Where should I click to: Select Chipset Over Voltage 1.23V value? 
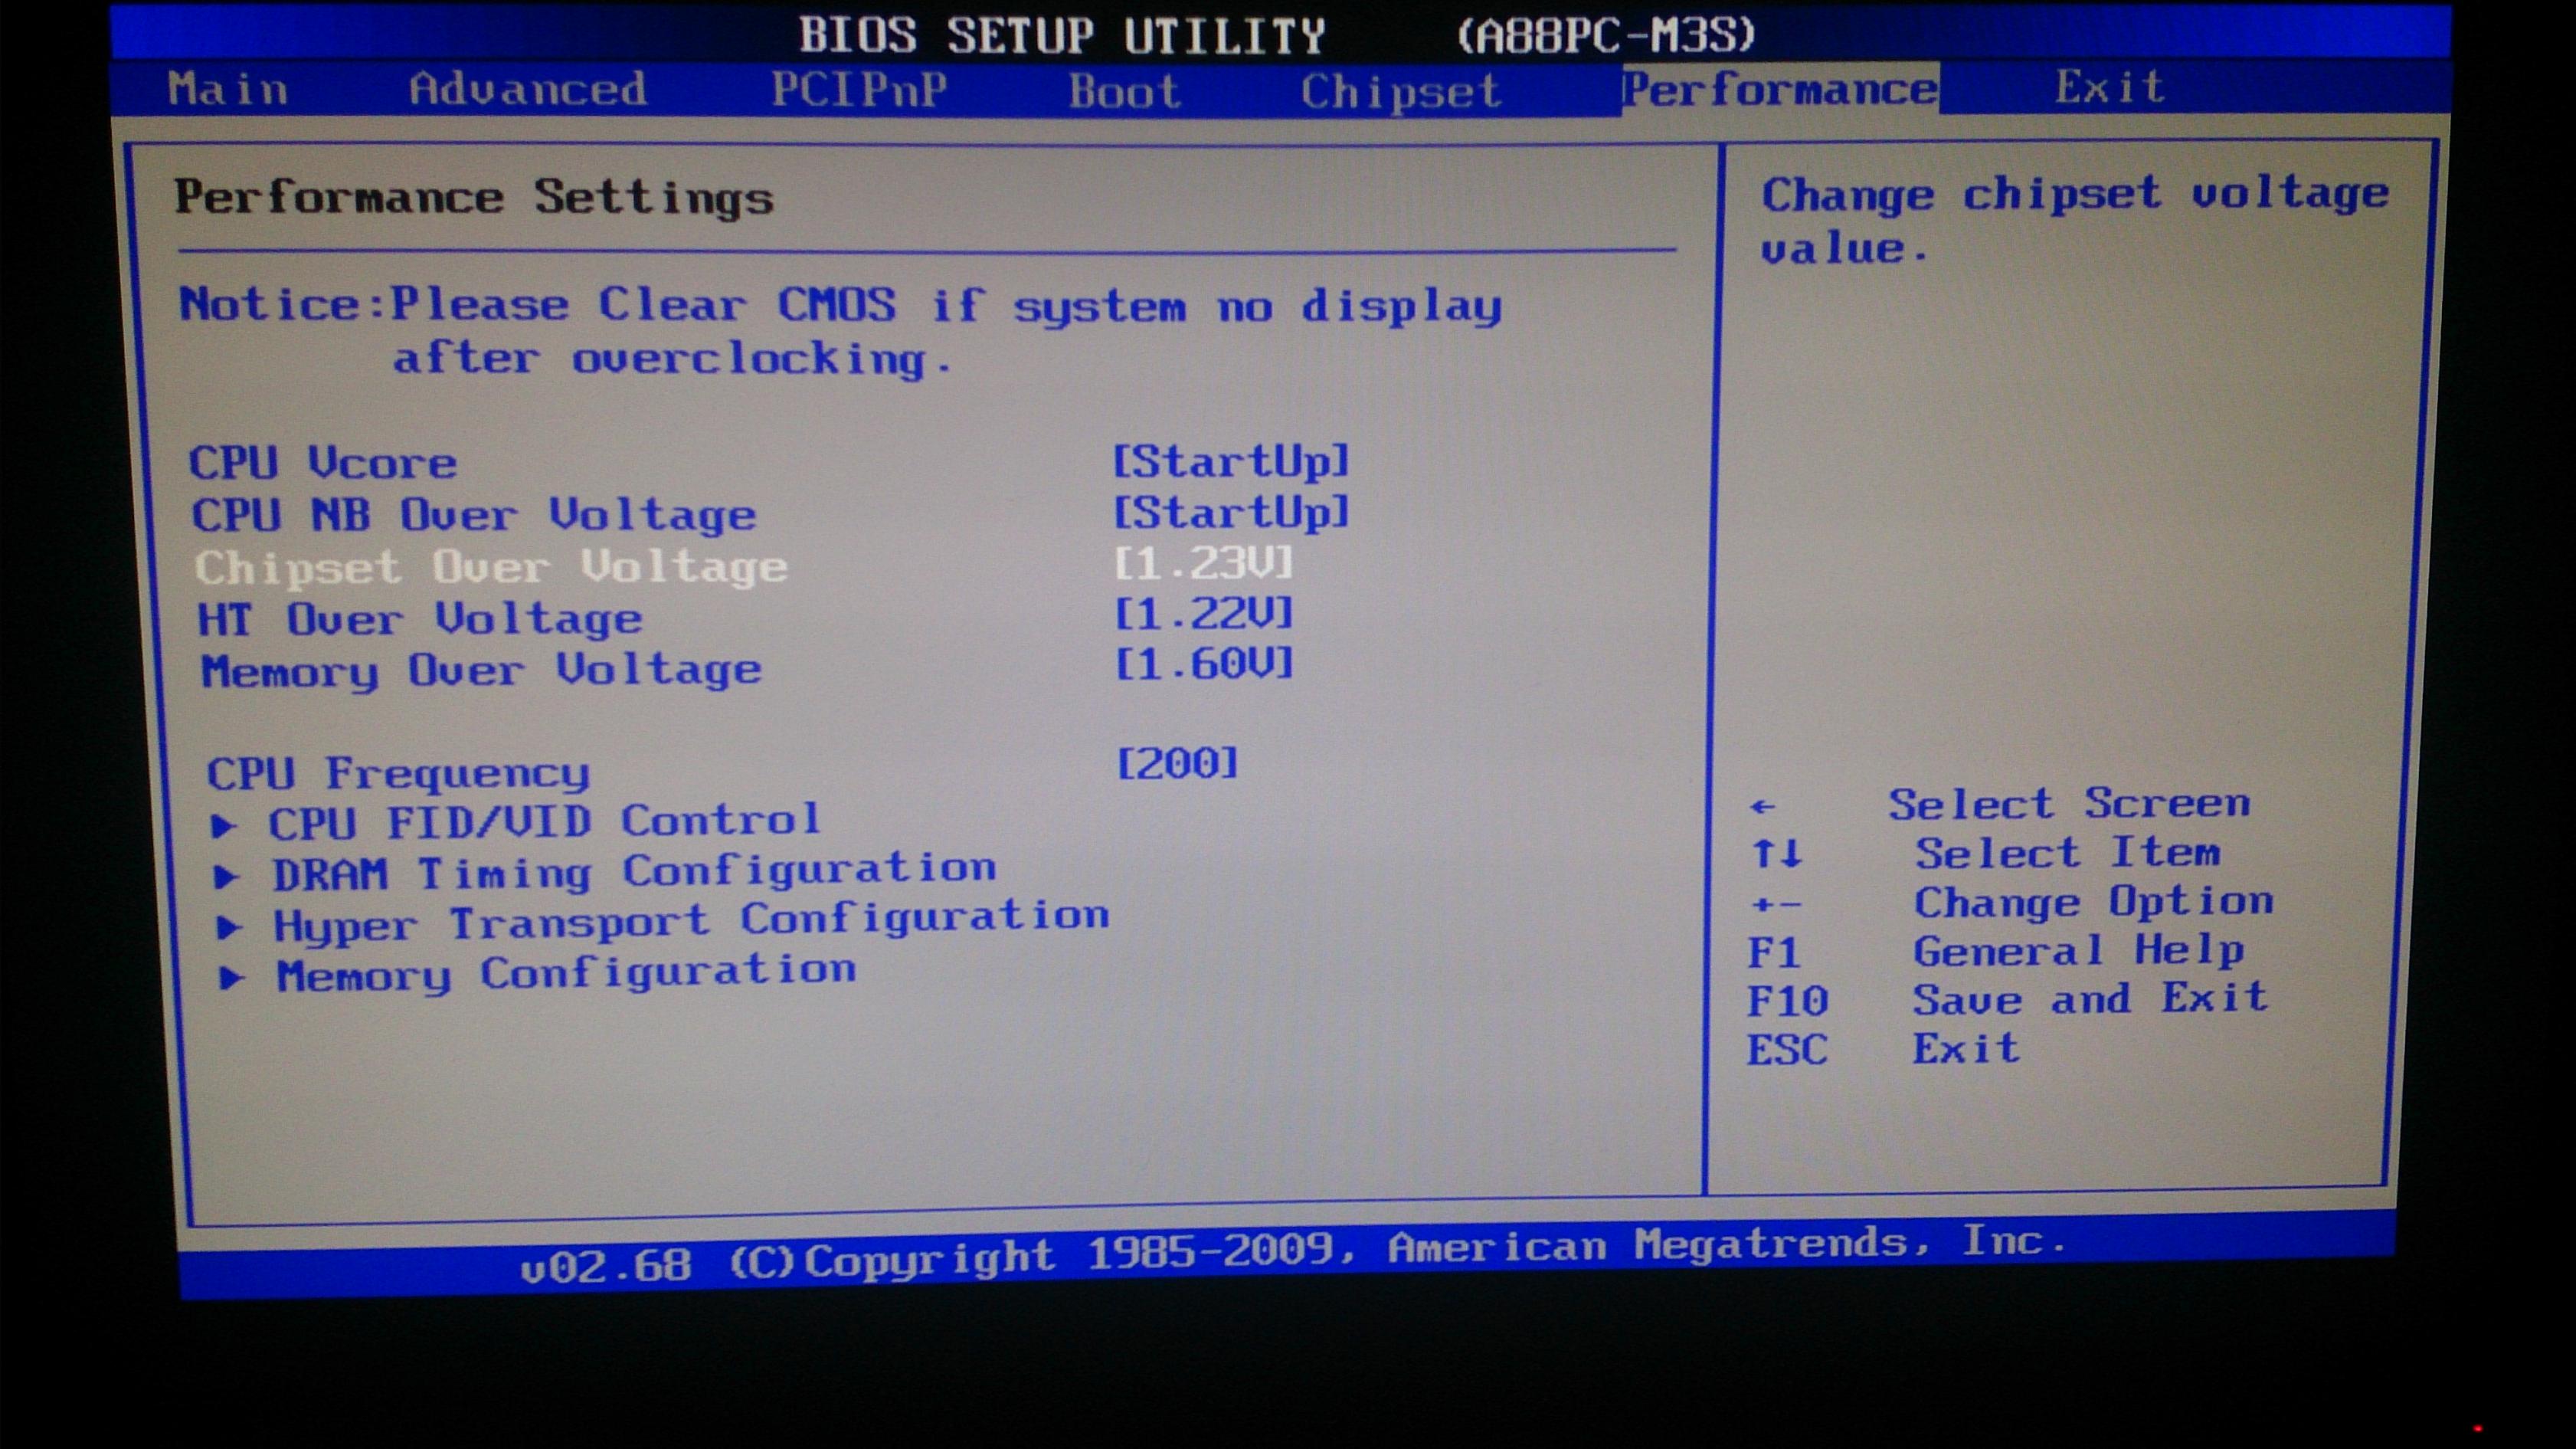tap(1204, 563)
